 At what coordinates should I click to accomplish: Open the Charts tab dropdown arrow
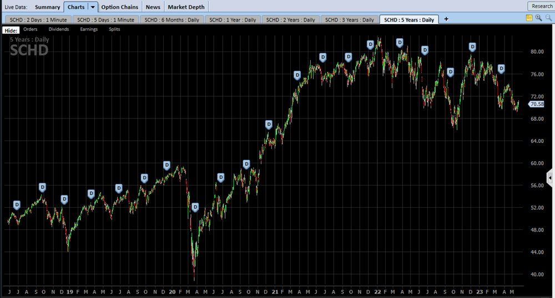(93, 7)
